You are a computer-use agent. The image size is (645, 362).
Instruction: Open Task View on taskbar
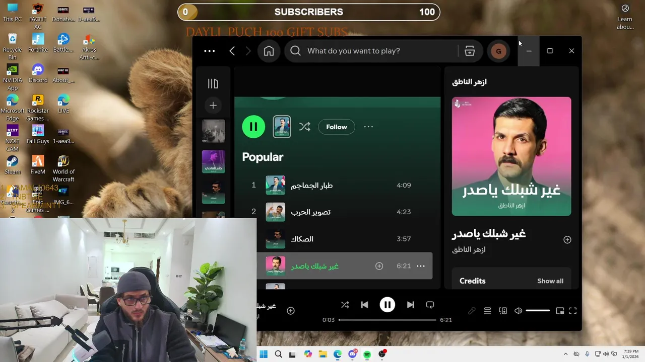(x=293, y=354)
